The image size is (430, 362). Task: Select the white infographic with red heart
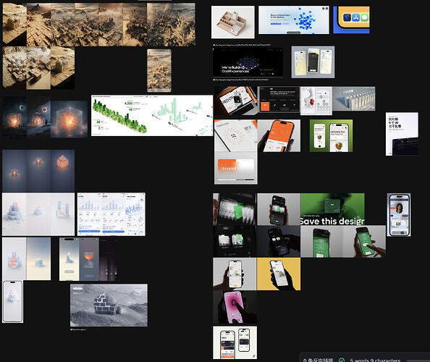pos(316,101)
